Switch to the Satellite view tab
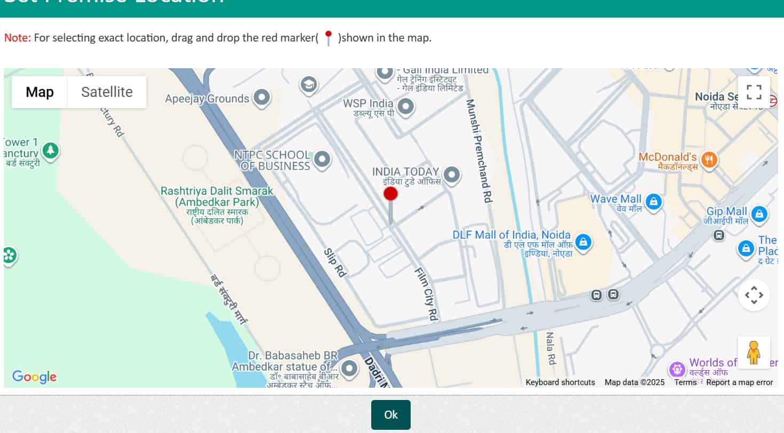The height and width of the screenshot is (433, 784). [x=107, y=92]
